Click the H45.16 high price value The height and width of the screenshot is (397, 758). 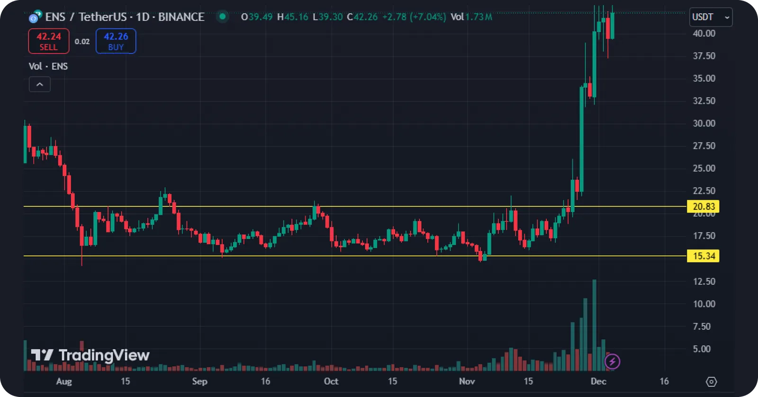pos(293,17)
